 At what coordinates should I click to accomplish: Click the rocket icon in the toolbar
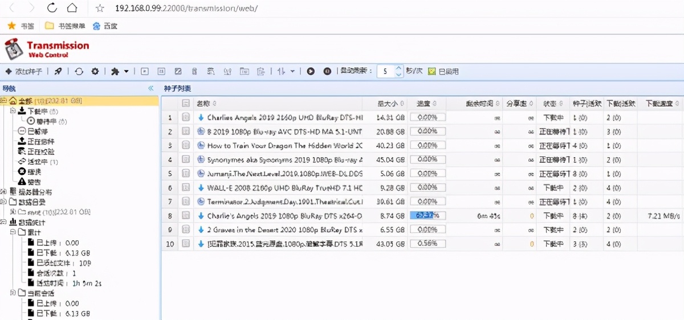58,71
